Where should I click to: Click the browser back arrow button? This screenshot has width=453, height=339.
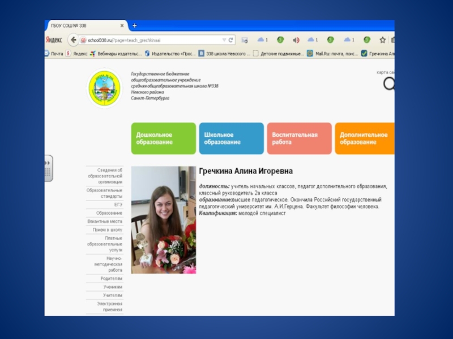73,40
